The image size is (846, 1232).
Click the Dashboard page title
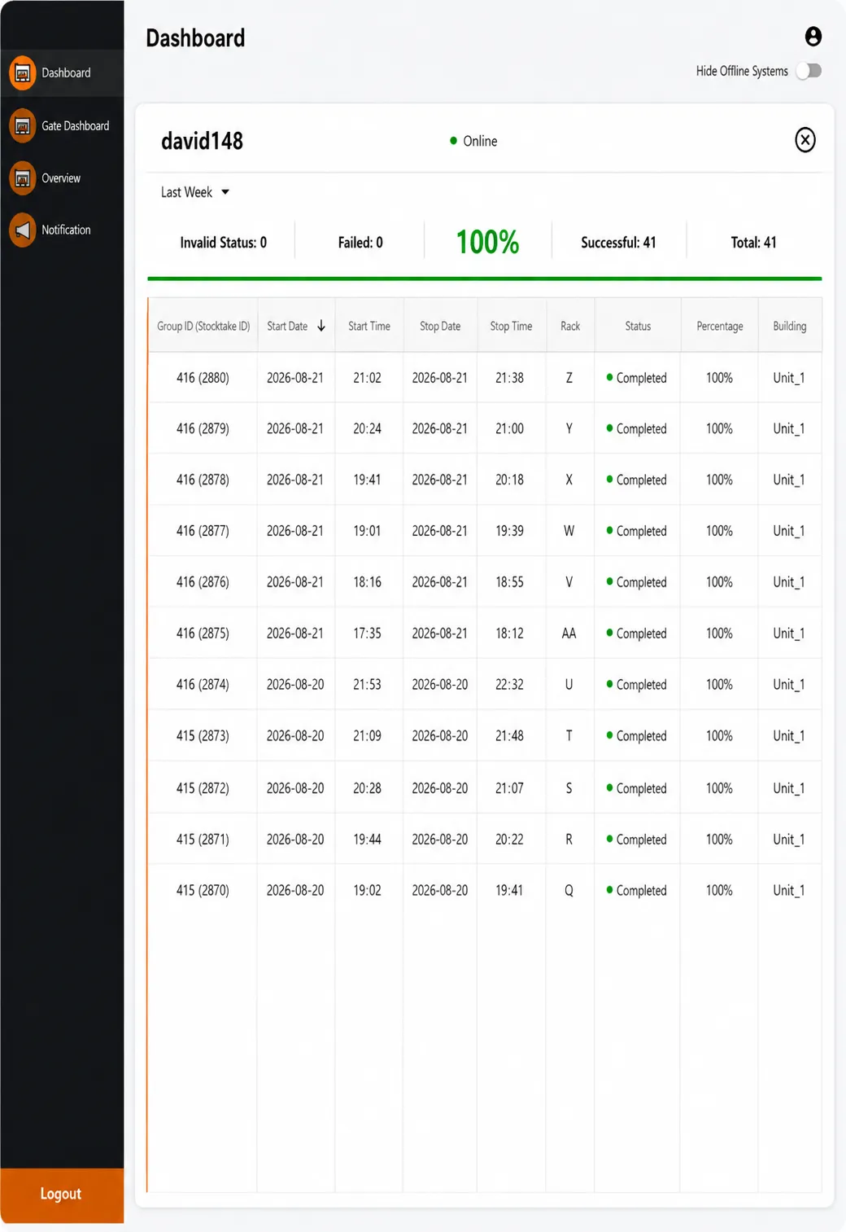pyautogui.click(x=195, y=38)
